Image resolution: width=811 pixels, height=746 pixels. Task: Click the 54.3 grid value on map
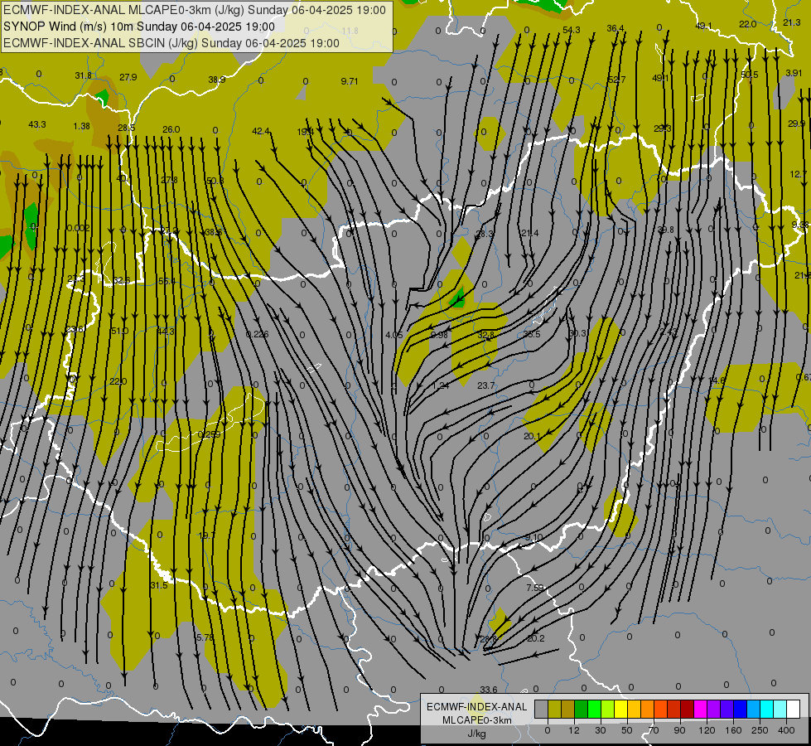[x=571, y=30]
